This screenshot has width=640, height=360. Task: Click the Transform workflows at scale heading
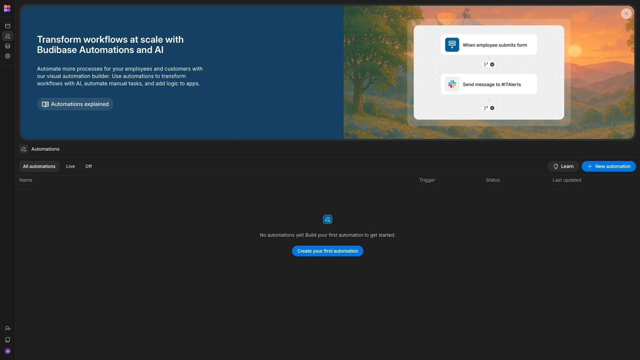coord(110,45)
